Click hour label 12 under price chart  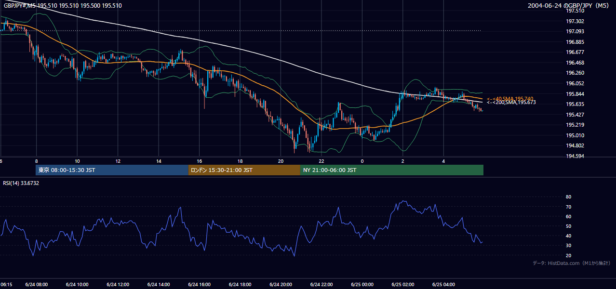click(x=118, y=161)
